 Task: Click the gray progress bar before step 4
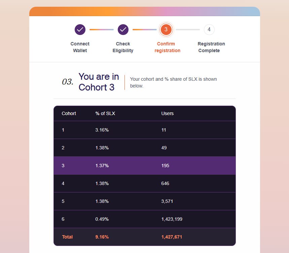(188, 30)
